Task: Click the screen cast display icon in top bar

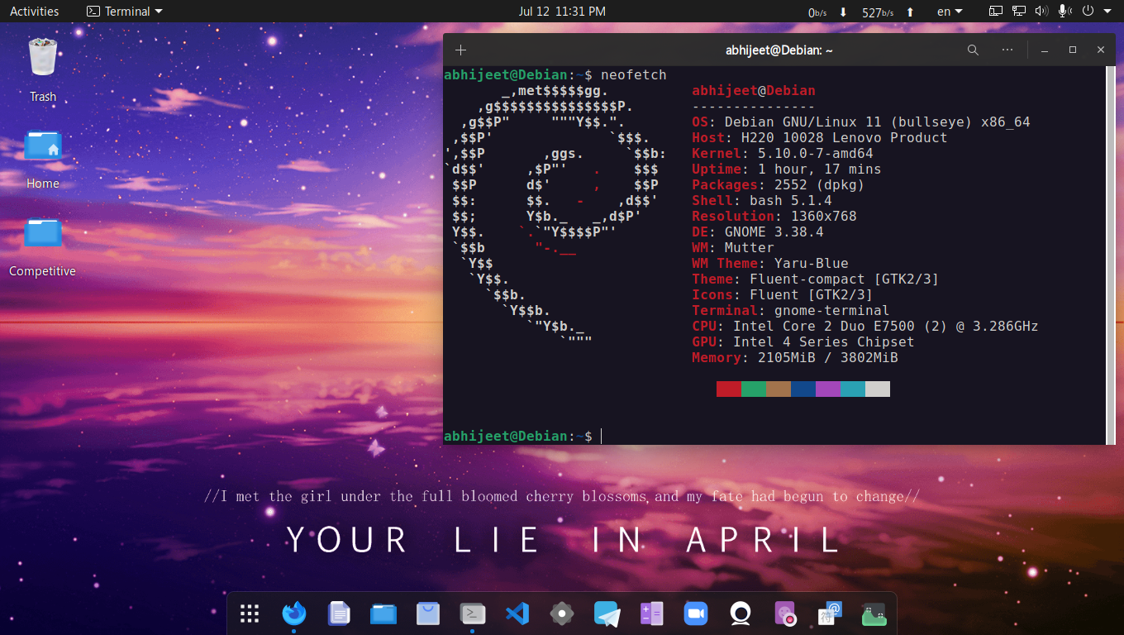Action: point(996,12)
